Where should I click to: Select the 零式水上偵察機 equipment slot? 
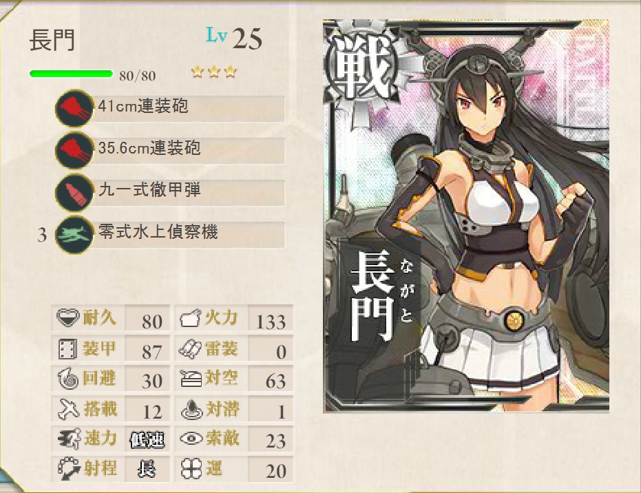[171, 235]
